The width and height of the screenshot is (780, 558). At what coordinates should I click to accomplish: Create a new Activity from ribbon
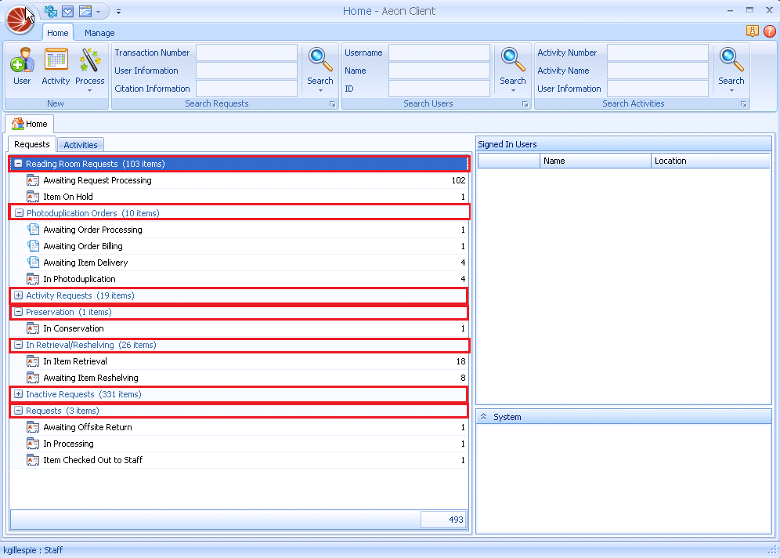(56, 67)
